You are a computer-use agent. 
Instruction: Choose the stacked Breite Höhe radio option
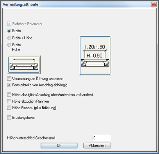pyautogui.click(x=9, y=45)
